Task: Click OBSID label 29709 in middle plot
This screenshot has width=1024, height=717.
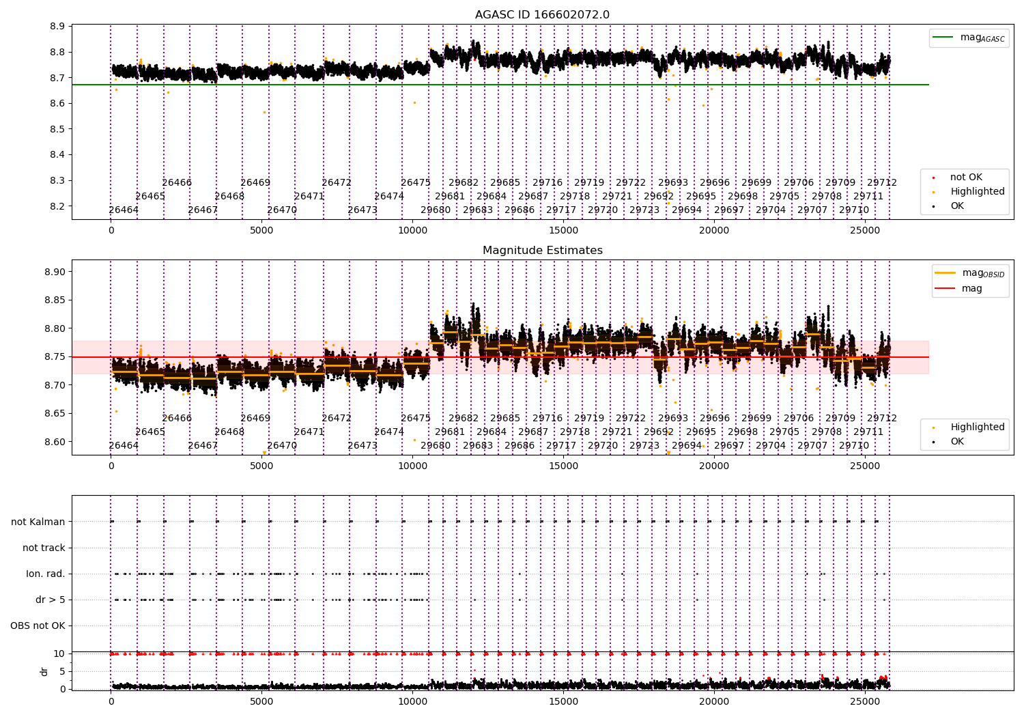Action: [x=840, y=419]
